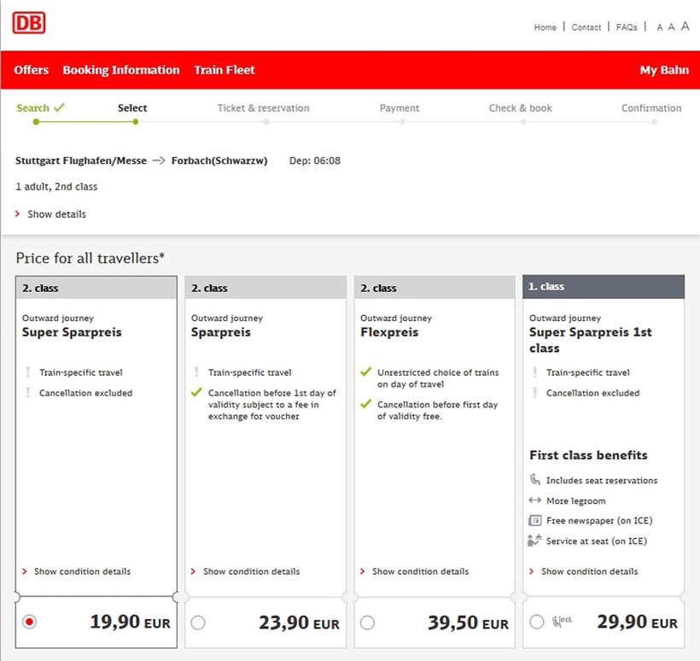Click the DB logo icon
Image resolution: width=700 pixels, height=661 pixels.
[x=29, y=23]
